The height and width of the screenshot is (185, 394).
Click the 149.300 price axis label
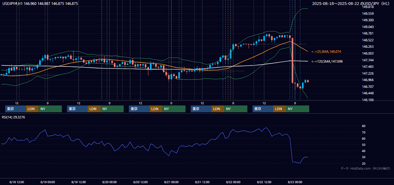pos(368,20)
